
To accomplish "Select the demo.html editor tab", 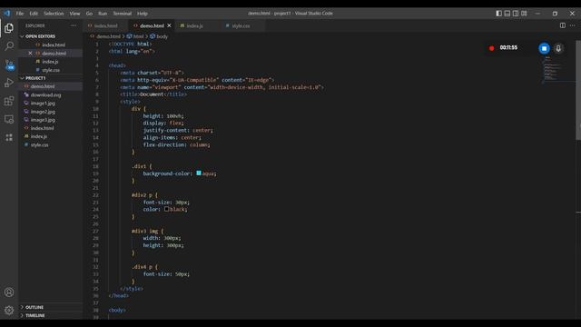I will 152,26.
